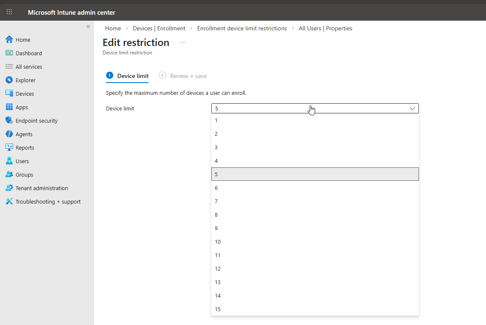This screenshot has height=325, width=486.
Task: Open All Users | Properties breadcrumb
Action: pyautogui.click(x=325, y=28)
